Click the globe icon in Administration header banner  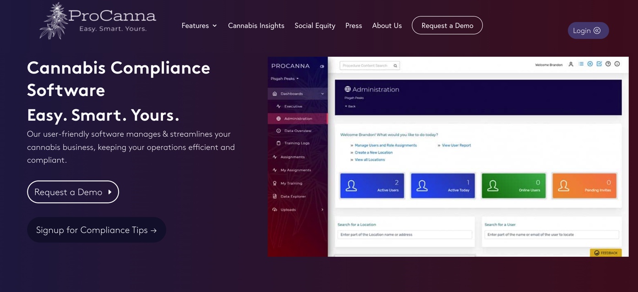(x=347, y=89)
